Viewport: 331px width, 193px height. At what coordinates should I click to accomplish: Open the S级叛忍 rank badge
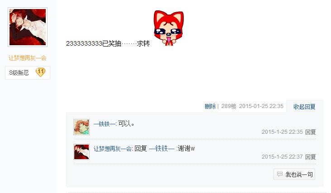pyautogui.click(x=28, y=73)
